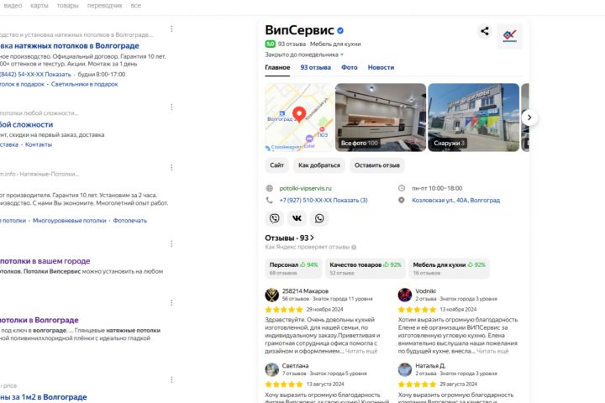
Task: Click the Как добраться button
Action: (x=319, y=165)
